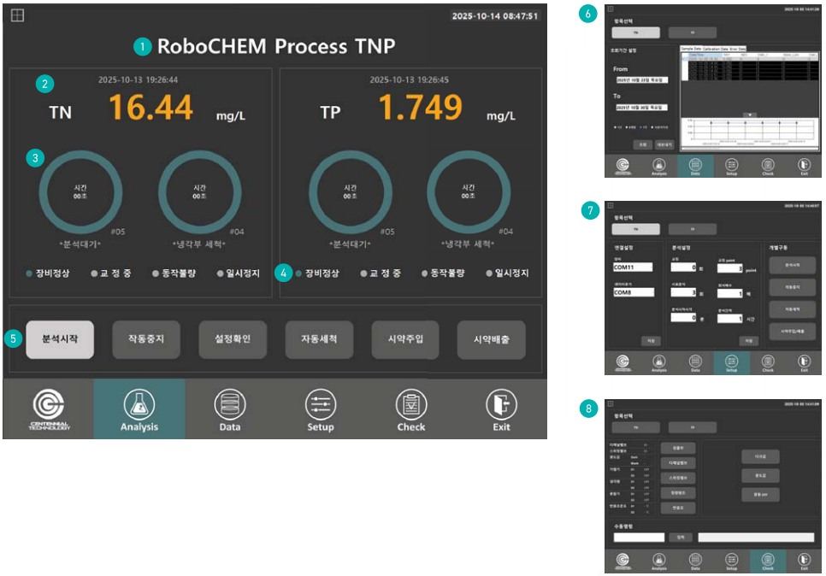Image resolution: width=826 pixels, height=576 pixels.
Task: Click manual command input in Check screen
Action: pos(639,538)
